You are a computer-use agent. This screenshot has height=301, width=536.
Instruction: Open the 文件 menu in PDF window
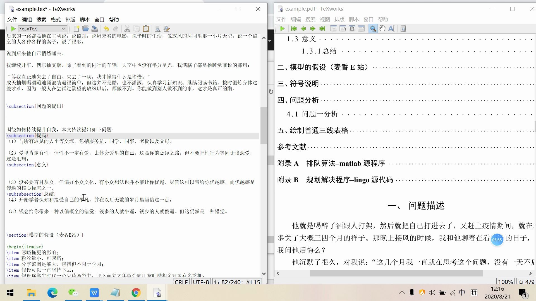point(281,19)
